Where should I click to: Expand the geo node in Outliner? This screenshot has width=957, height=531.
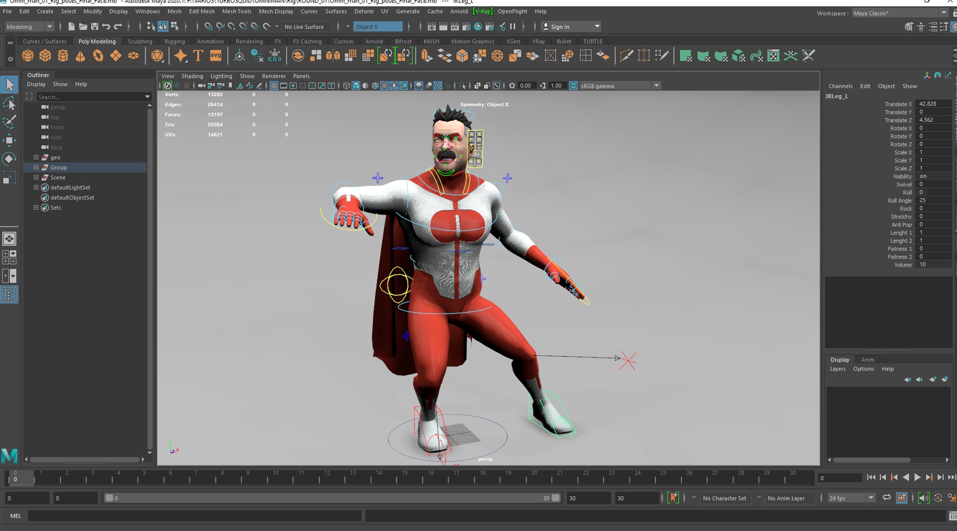36,157
